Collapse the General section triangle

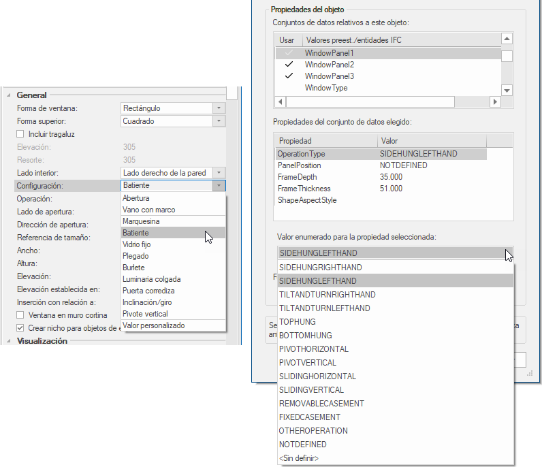pos(7,95)
